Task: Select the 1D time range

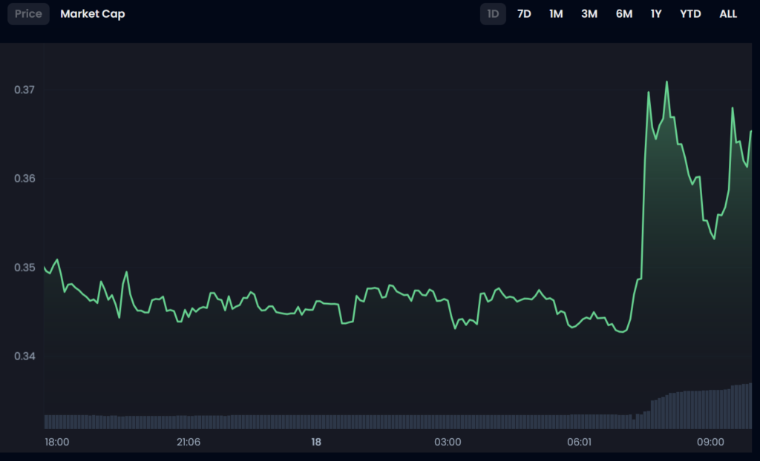Action: [493, 14]
